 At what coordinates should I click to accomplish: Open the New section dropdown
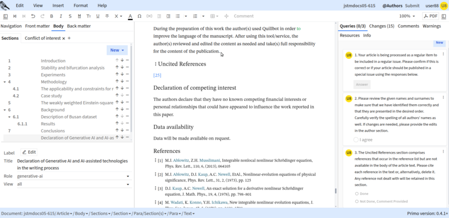pyautogui.click(x=117, y=50)
